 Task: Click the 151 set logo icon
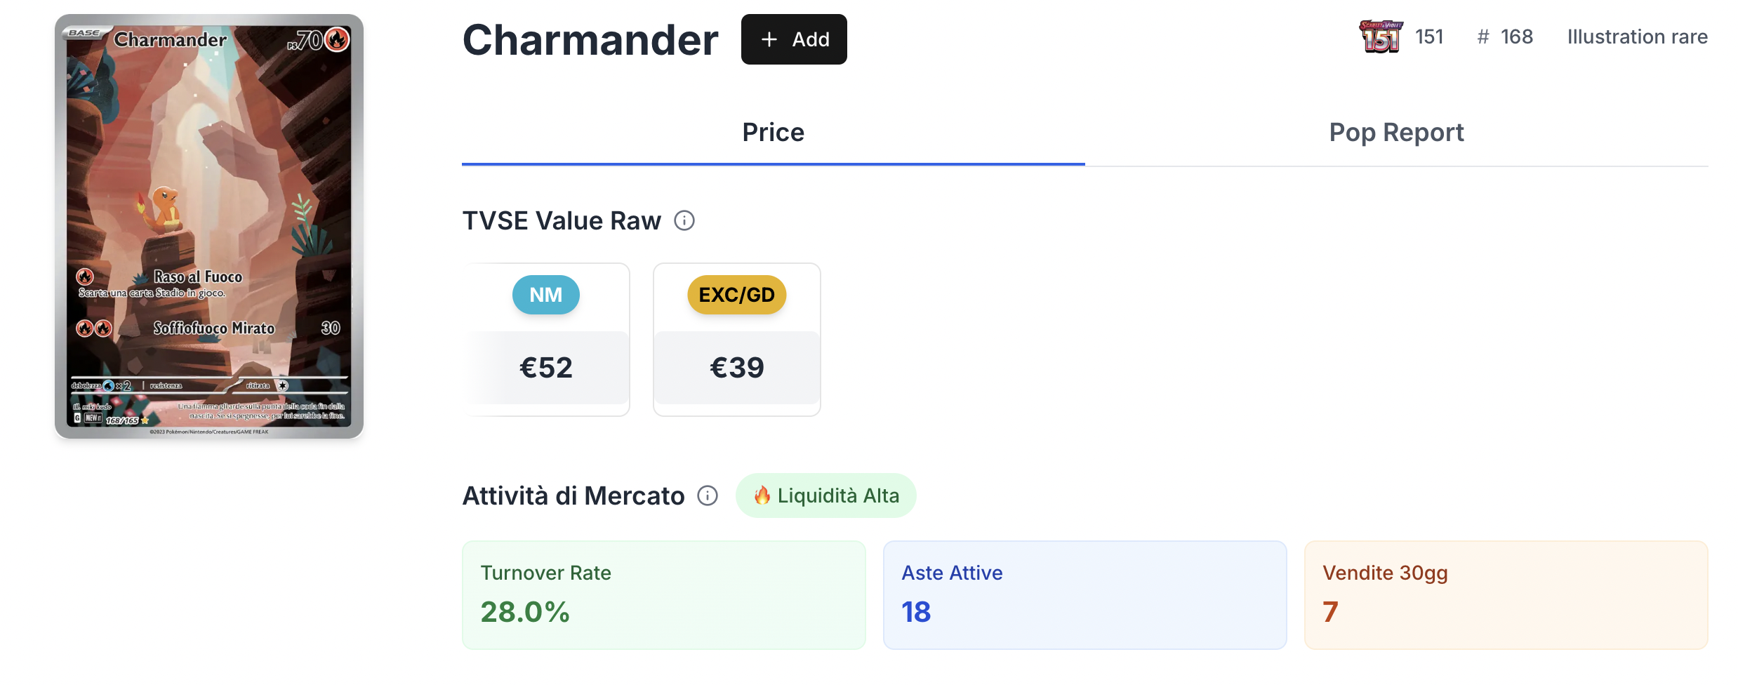tap(1381, 36)
